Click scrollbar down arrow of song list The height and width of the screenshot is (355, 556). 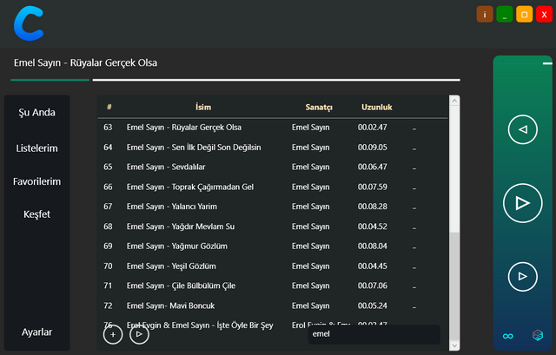[x=454, y=345]
